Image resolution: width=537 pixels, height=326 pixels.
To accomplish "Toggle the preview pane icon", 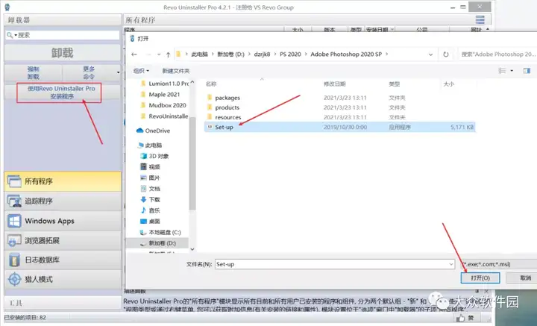I will pyautogui.click(x=527, y=71).
